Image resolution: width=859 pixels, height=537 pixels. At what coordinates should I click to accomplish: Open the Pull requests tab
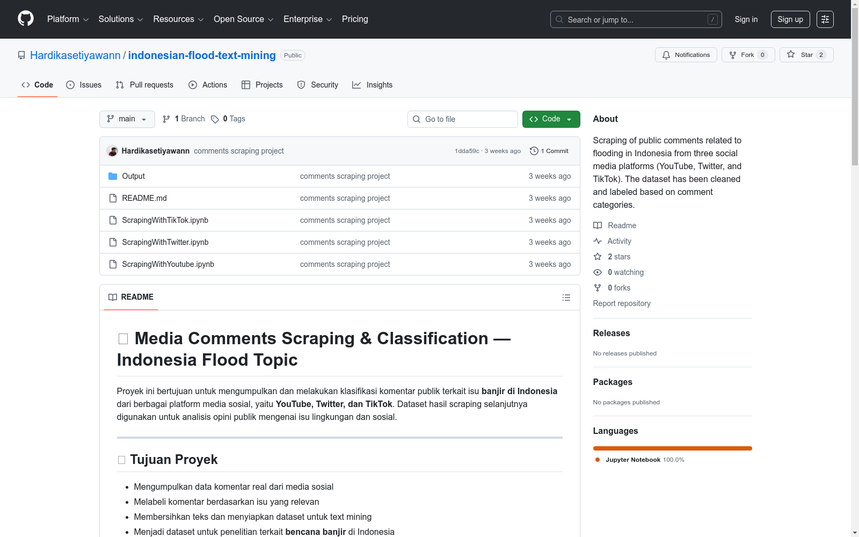(144, 85)
